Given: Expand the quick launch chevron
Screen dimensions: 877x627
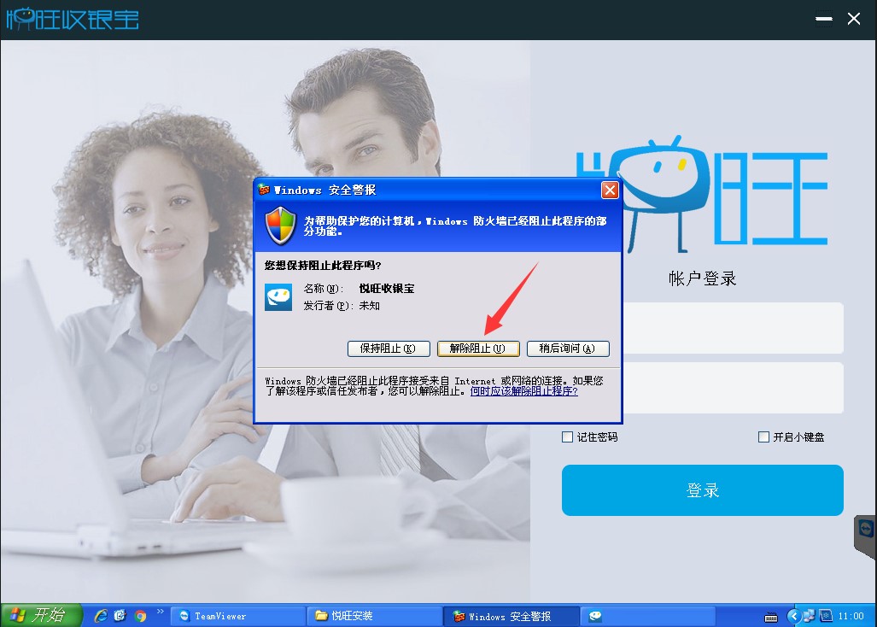Looking at the screenshot, I should click(160, 612).
